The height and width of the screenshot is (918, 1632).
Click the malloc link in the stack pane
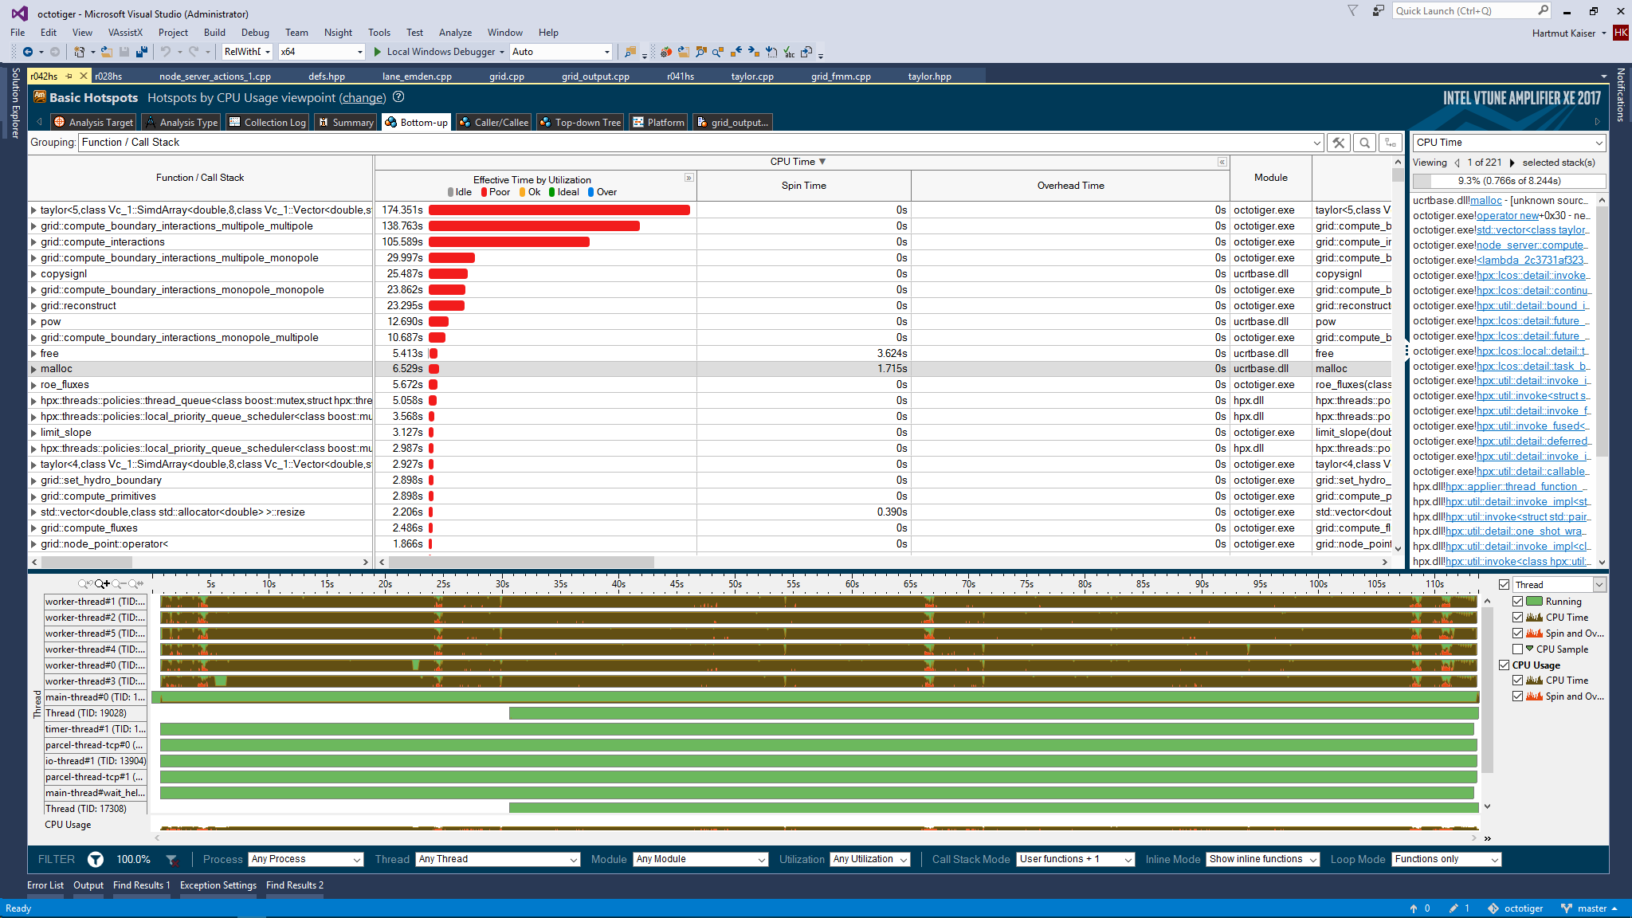pos(1485,200)
